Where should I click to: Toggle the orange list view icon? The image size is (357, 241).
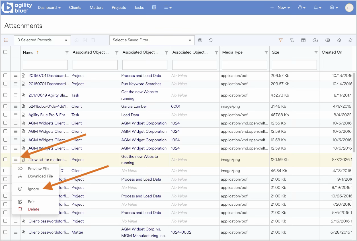(6, 40)
